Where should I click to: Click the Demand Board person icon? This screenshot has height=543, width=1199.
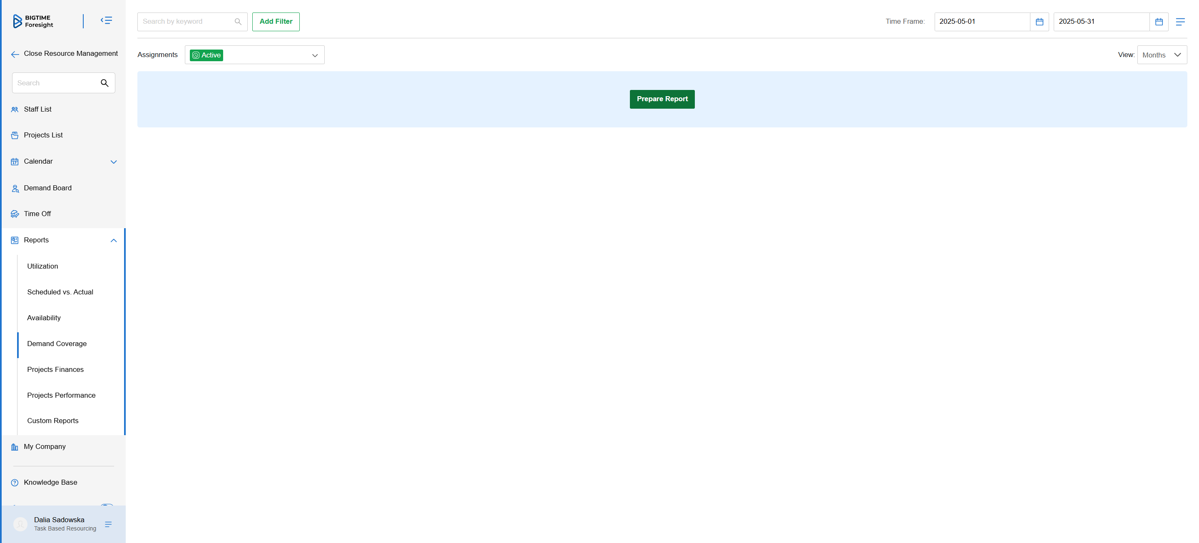pos(15,188)
